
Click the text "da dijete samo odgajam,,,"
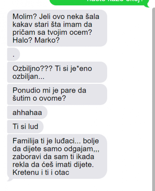point(56,149)
